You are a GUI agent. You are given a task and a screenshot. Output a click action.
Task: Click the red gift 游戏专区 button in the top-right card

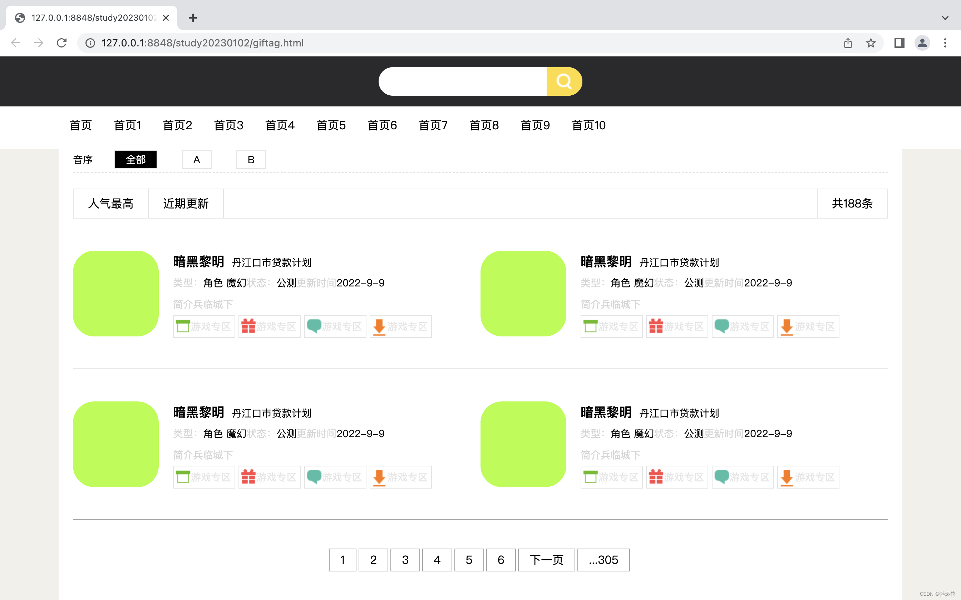coord(677,326)
